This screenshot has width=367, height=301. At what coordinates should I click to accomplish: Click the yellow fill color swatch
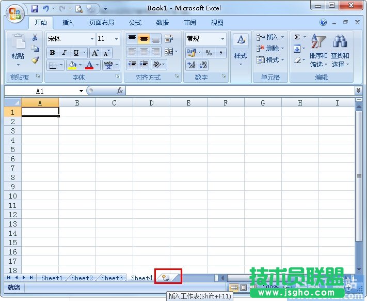(72, 65)
